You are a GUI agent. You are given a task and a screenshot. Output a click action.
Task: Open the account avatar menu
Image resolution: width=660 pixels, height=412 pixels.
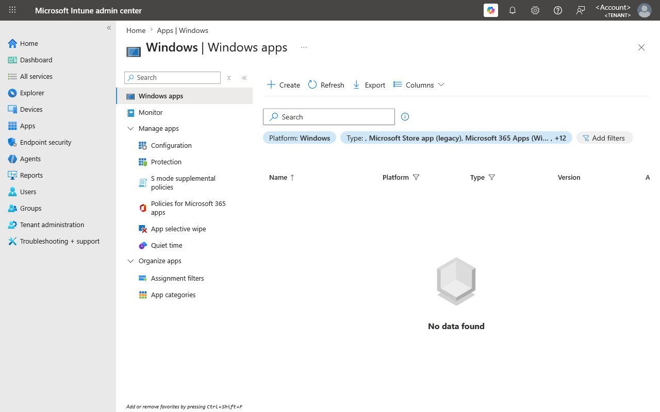[x=645, y=10]
